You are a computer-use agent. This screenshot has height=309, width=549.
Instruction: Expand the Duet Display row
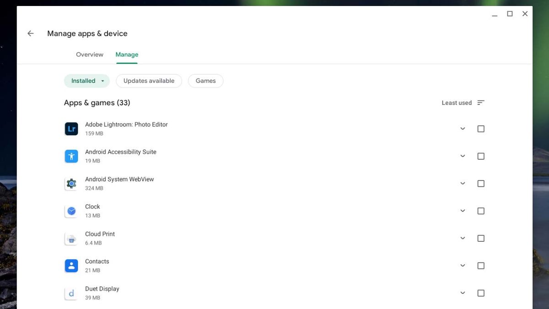coord(463,293)
